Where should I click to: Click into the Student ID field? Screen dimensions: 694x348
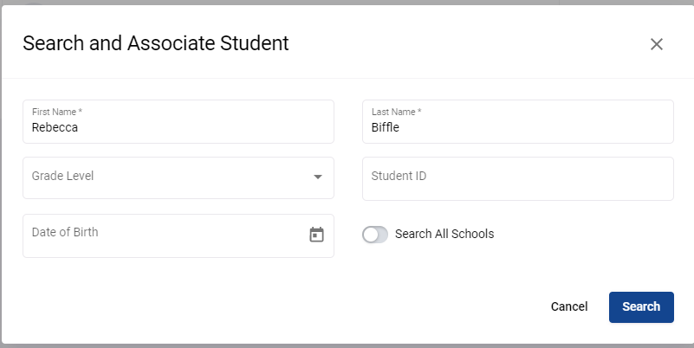coord(518,178)
